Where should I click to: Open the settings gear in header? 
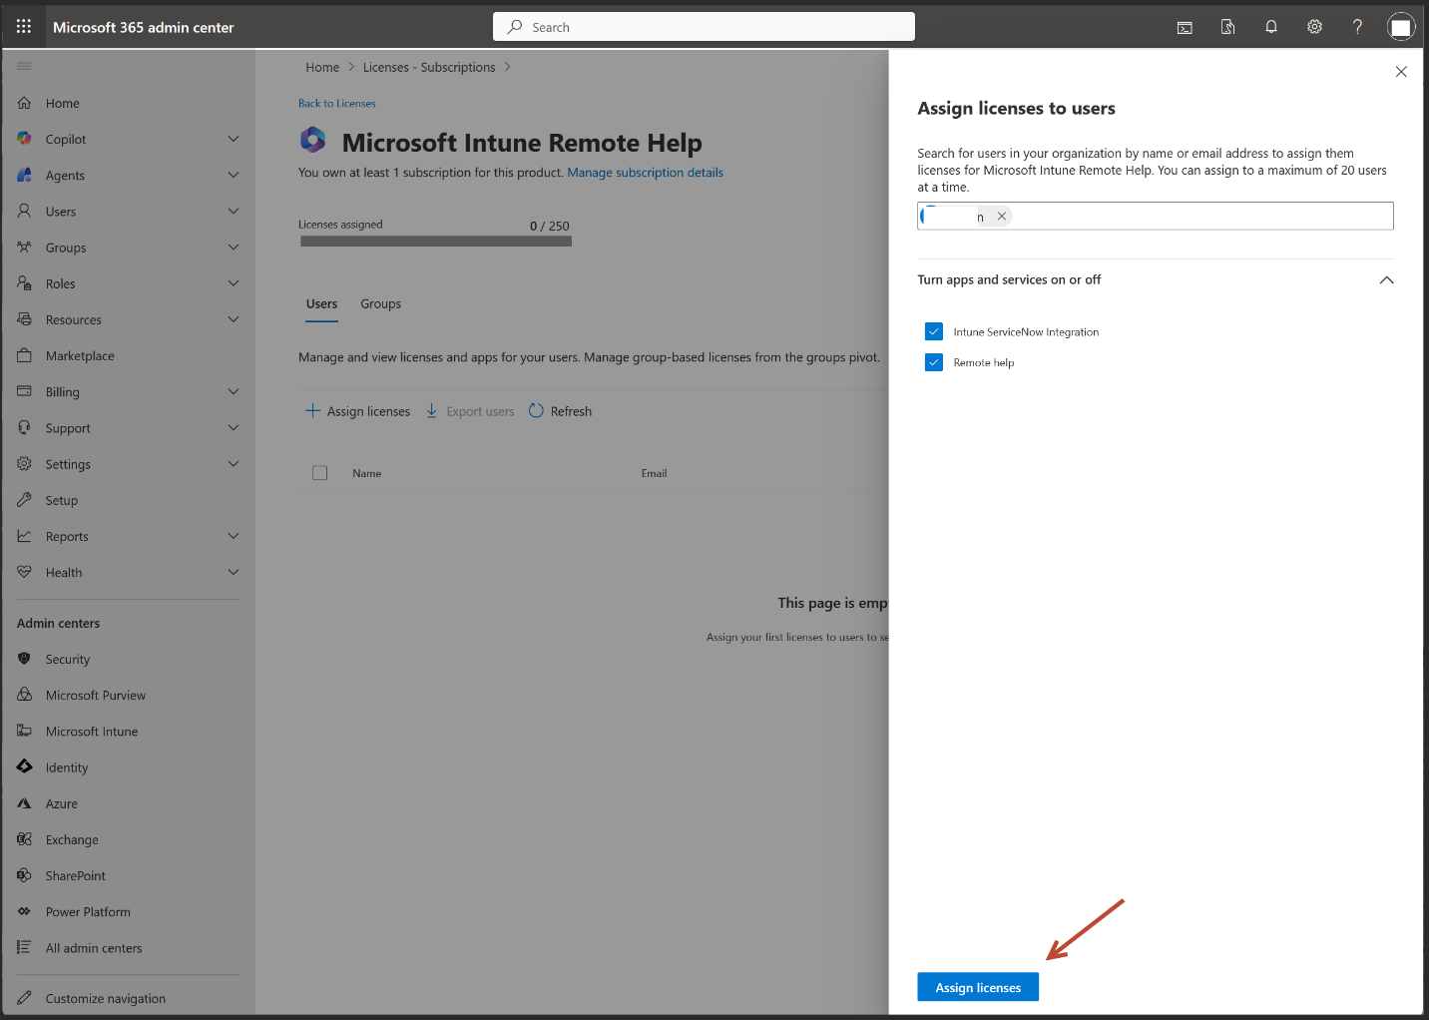(1314, 27)
